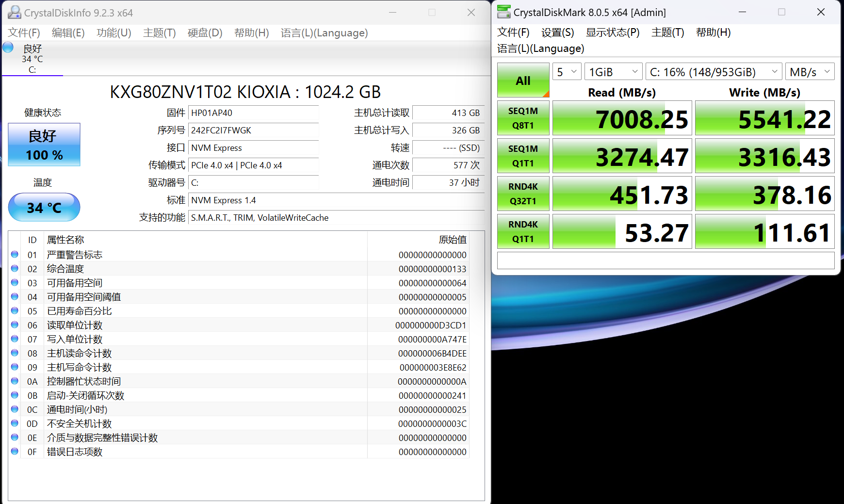Screen dimensions: 844x504
Task: Open 语言(L)(Language) menu in CrystalDiskMark
Action: (541, 48)
